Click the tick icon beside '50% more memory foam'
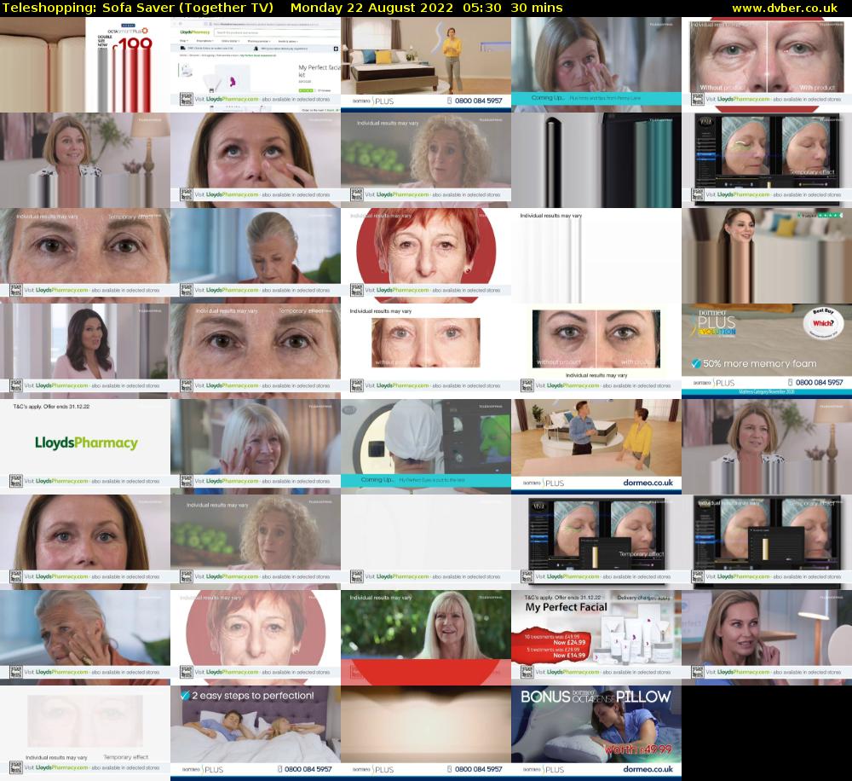The width and height of the screenshot is (852, 781). click(x=696, y=363)
